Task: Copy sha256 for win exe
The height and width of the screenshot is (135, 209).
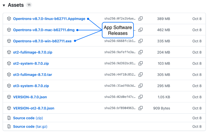Action: coord(141,41)
